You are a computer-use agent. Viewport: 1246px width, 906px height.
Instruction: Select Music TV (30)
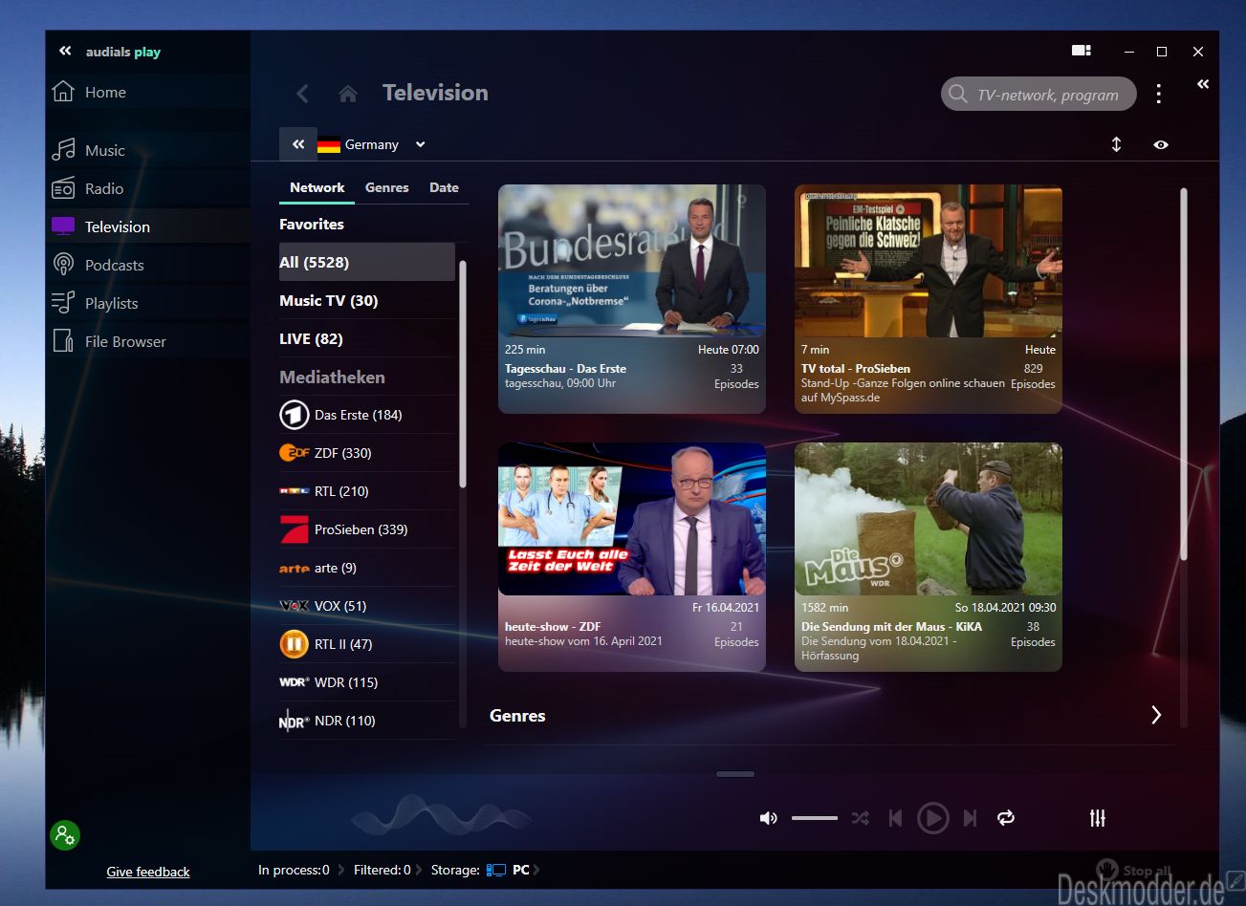click(x=367, y=300)
